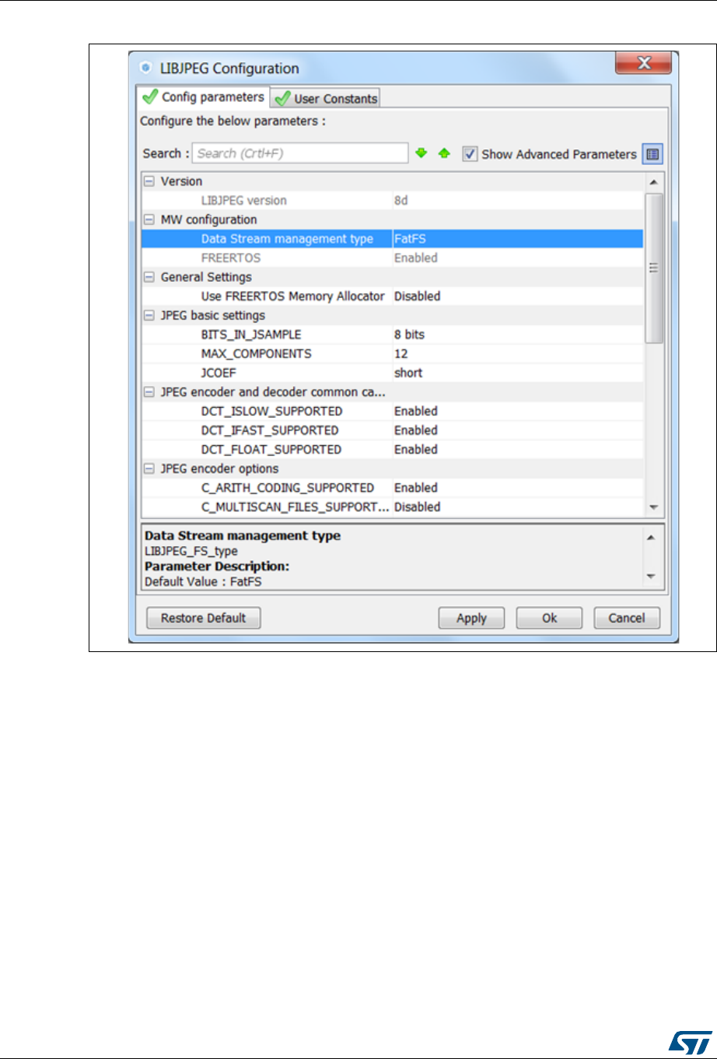
Task: Select the Use FREERTOS Memory Allocator row
Action: [392, 296]
